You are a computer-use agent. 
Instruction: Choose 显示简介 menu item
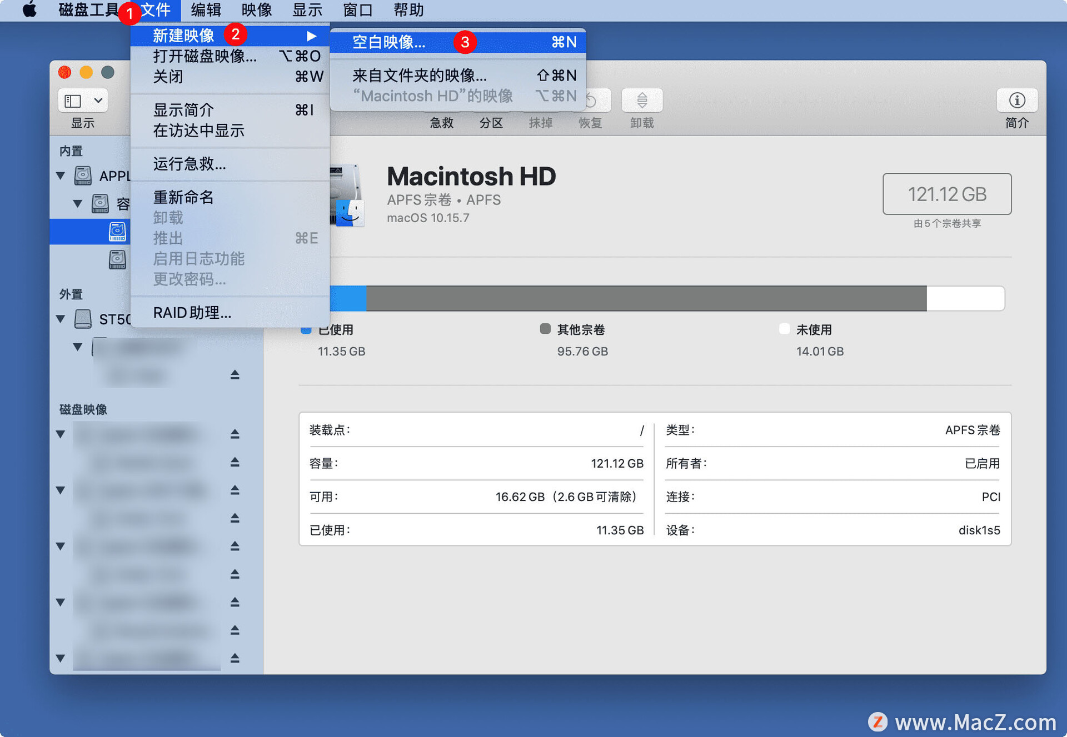(230, 110)
